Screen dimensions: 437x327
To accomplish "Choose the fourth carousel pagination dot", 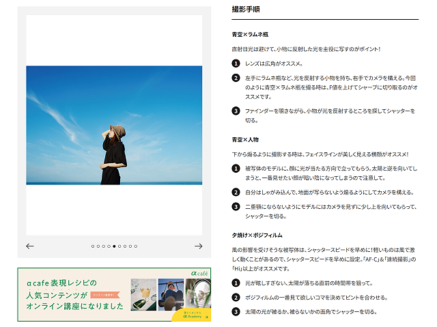I will [x=109, y=246].
